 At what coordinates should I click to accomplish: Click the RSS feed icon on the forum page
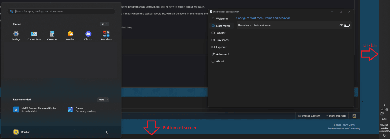click(x=354, y=116)
